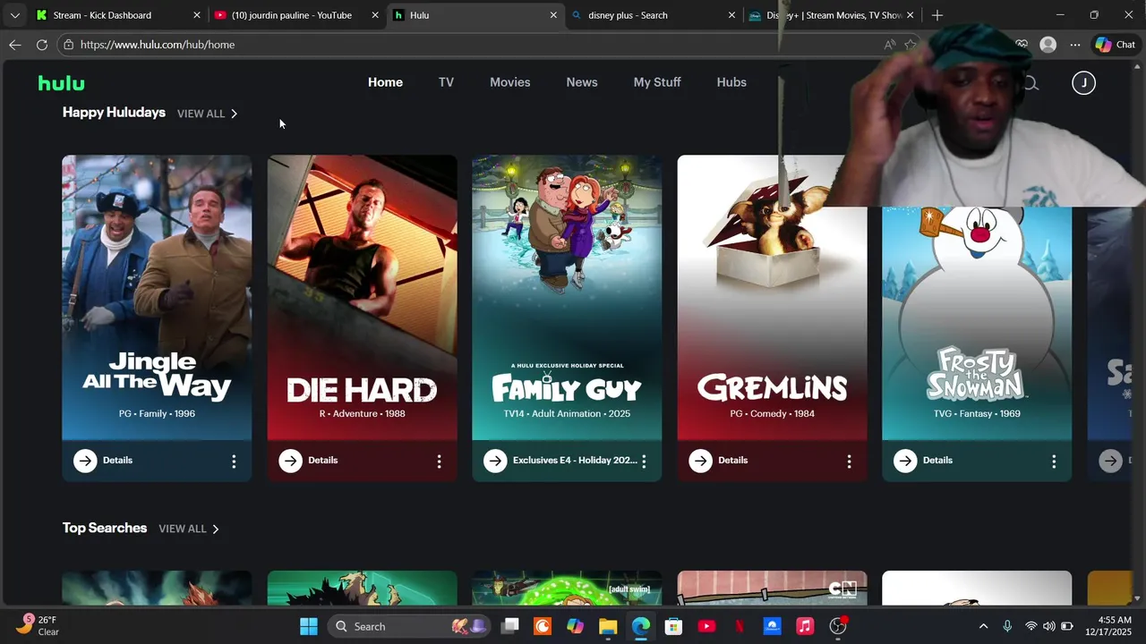Open File Explorer from taskbar
Viewport: 1146px width, 644px height.
[608, 626]
